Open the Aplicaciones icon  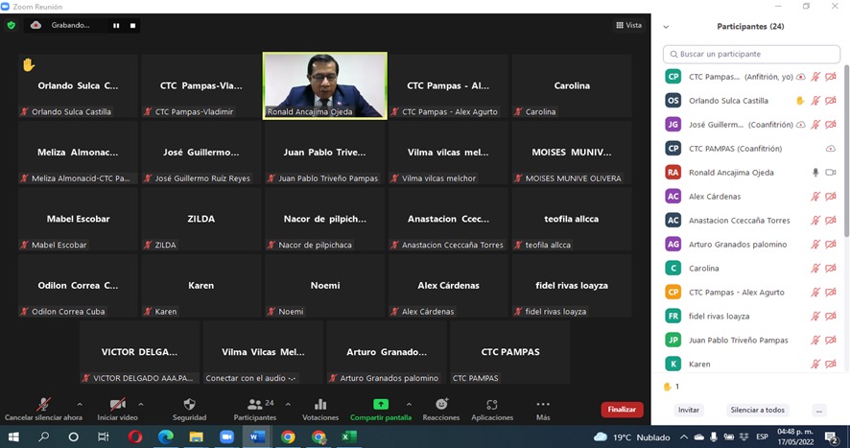tap(492, 405)
